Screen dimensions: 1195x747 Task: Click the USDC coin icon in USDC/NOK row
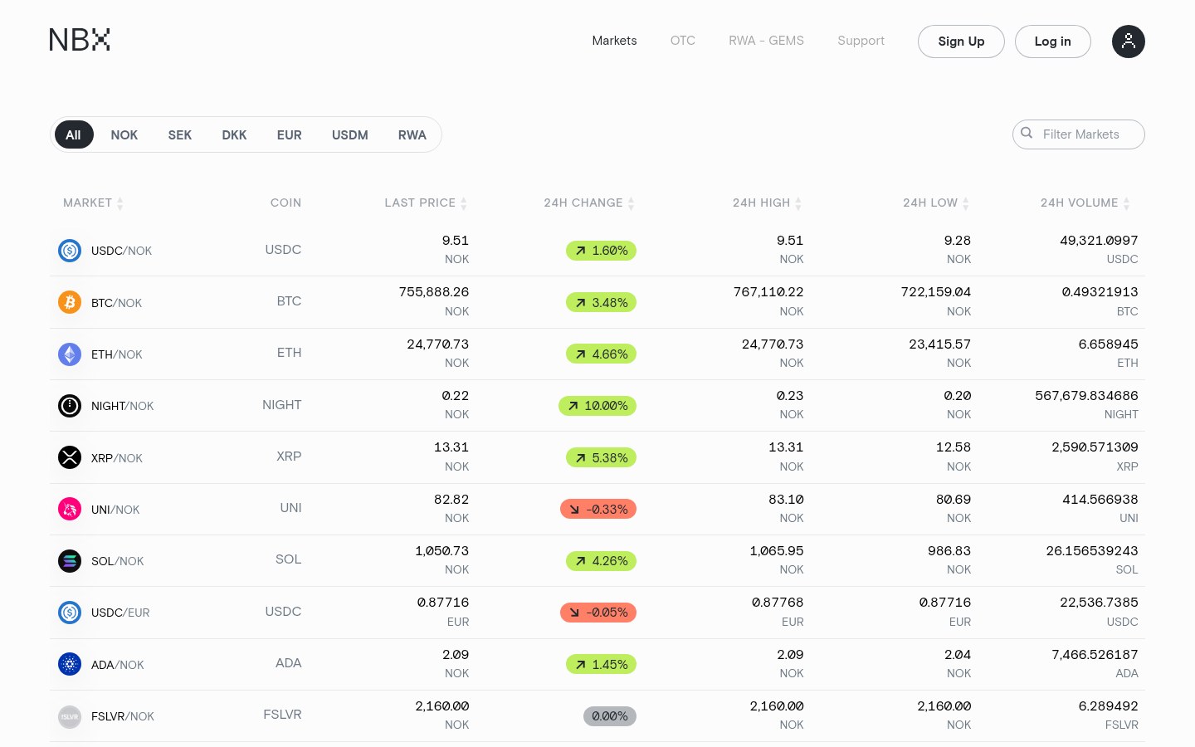[70, 250]
